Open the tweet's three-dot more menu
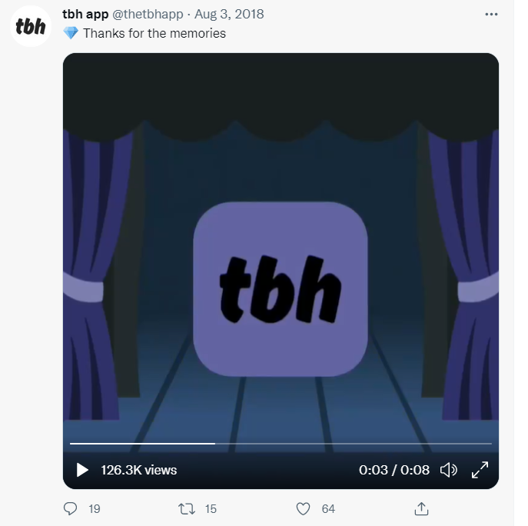The height and width of the screenshot is (526, 528). click(x=491, y=14)
